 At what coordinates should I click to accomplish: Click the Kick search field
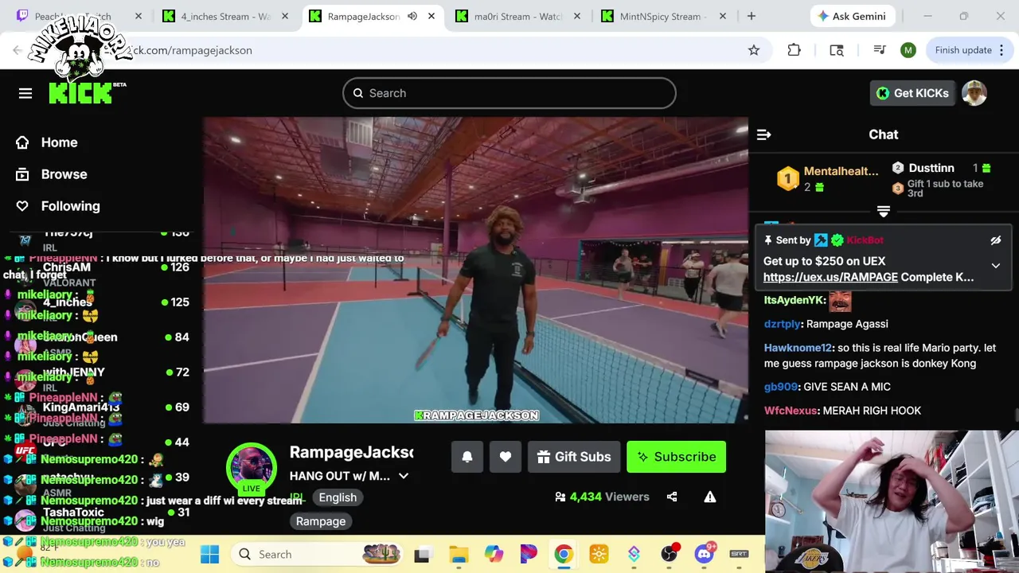click(509, 93)
